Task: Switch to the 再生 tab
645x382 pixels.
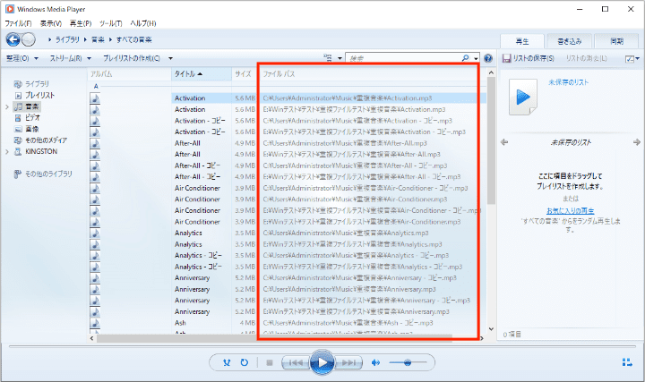Action: click(x=522, y=41)
